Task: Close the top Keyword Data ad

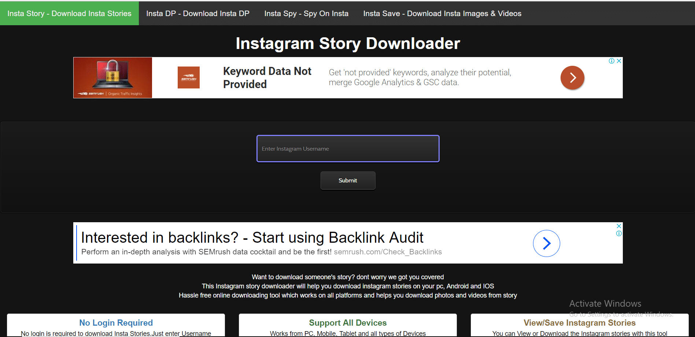Action: coord(619,61)
